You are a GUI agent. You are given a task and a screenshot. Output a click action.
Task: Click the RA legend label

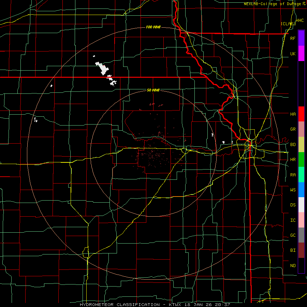point(293,175)
